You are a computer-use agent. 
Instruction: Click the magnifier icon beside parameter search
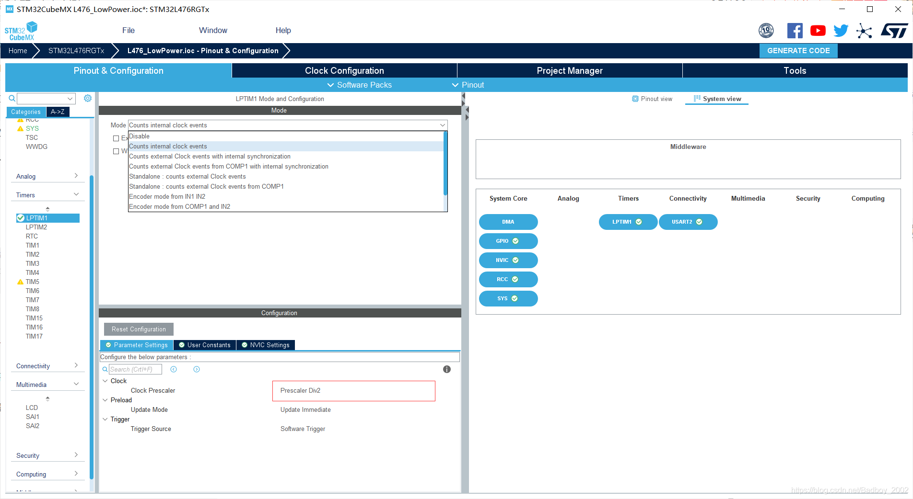pos(105,369)
